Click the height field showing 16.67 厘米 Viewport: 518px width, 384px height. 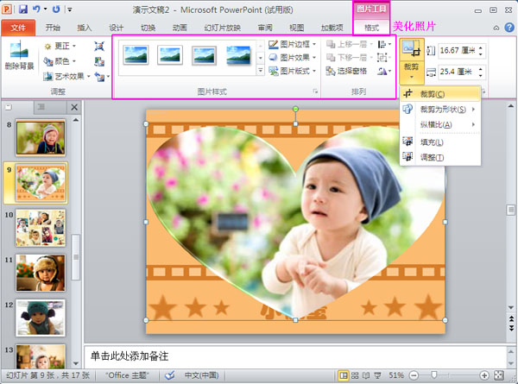(x=458, y=51)
